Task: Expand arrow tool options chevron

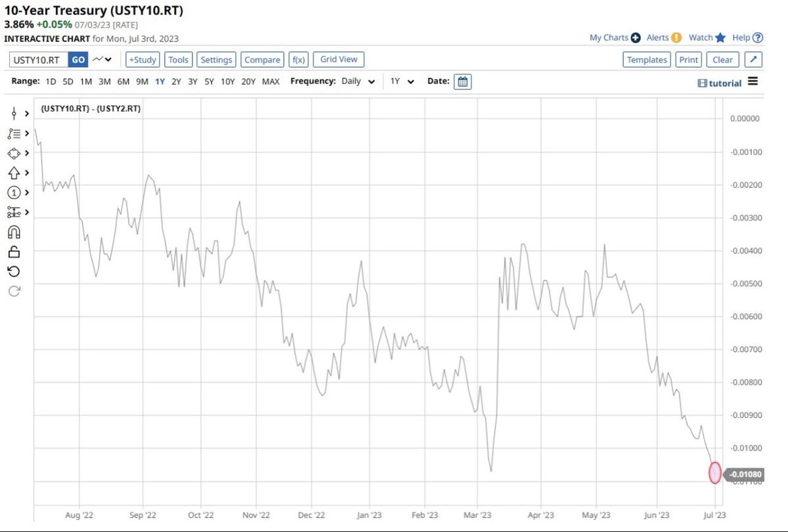Action: (x=27, y=173)
